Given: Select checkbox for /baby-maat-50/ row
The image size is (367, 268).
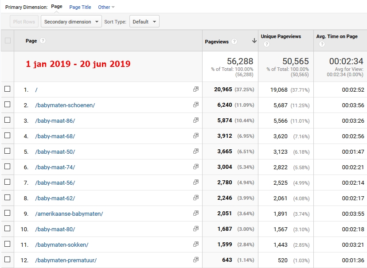Looking at the screenshot, I should click(8, 151).
